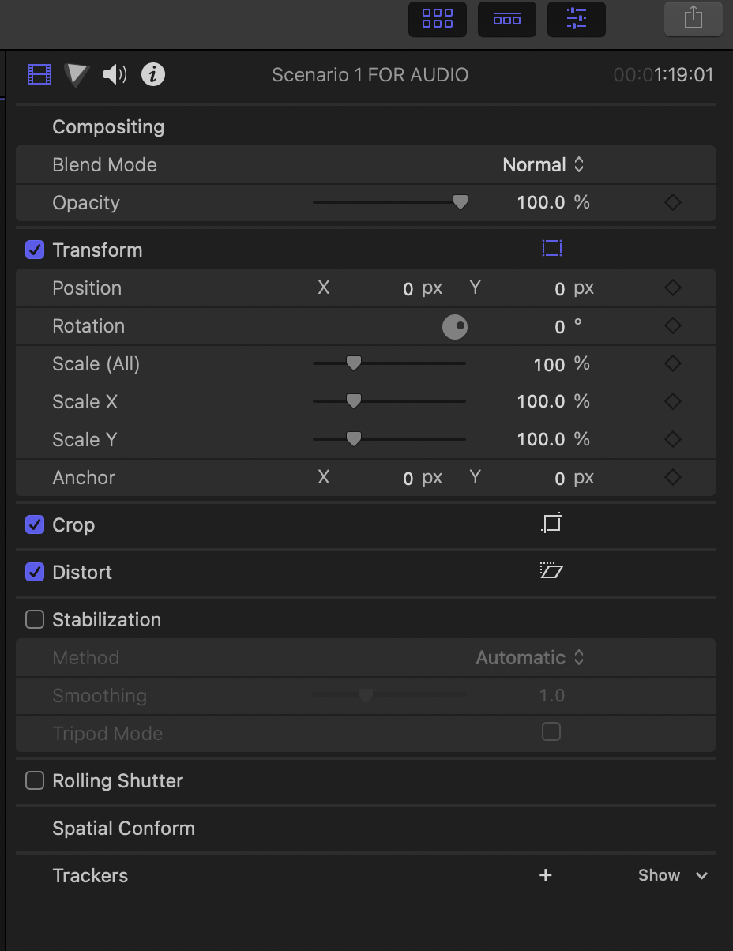Click the Rotation angle dial
Screen dimensions: 733x951
tap(455, 326)
